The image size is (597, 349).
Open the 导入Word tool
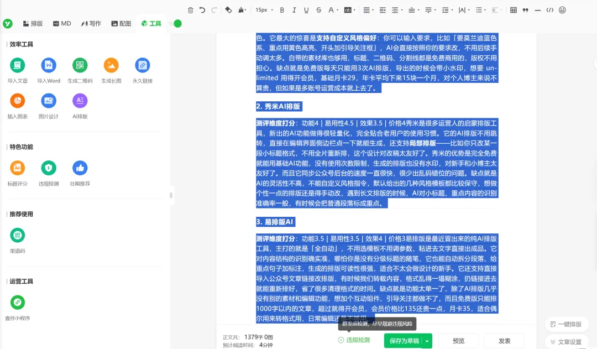(x=49, y=70)
